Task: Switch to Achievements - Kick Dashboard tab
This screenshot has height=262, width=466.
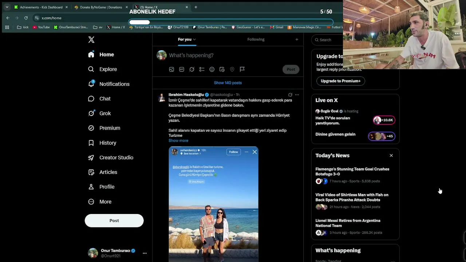Action: (x=41, y=7)
